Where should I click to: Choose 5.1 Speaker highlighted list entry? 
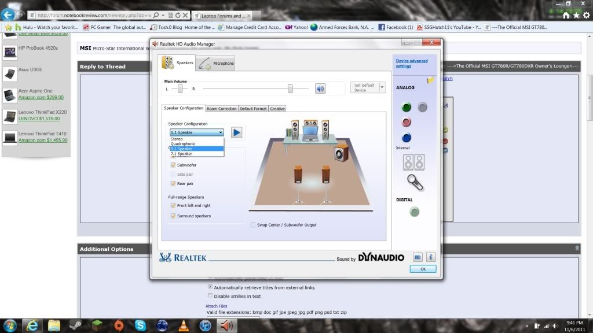point(197,149)
